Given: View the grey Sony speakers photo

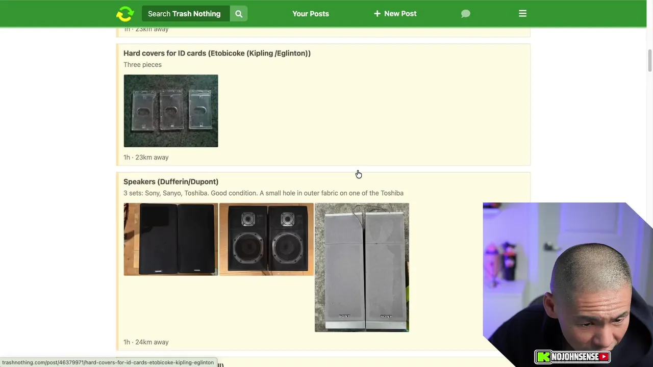Looking at the screenshot, I should pyautogui.click(x=362, y=268).
